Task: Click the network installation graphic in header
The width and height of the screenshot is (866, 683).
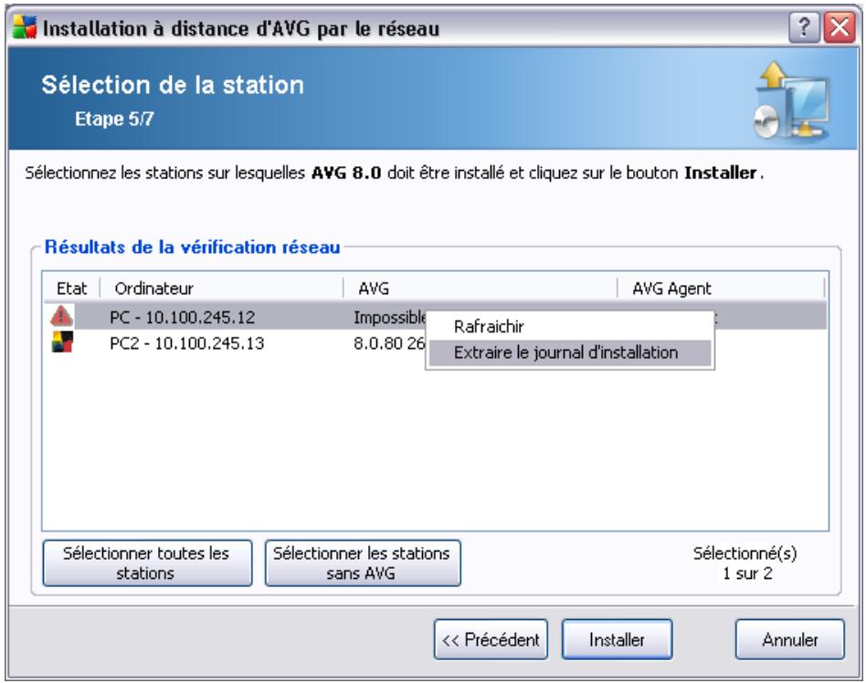Action: [791, 100]
